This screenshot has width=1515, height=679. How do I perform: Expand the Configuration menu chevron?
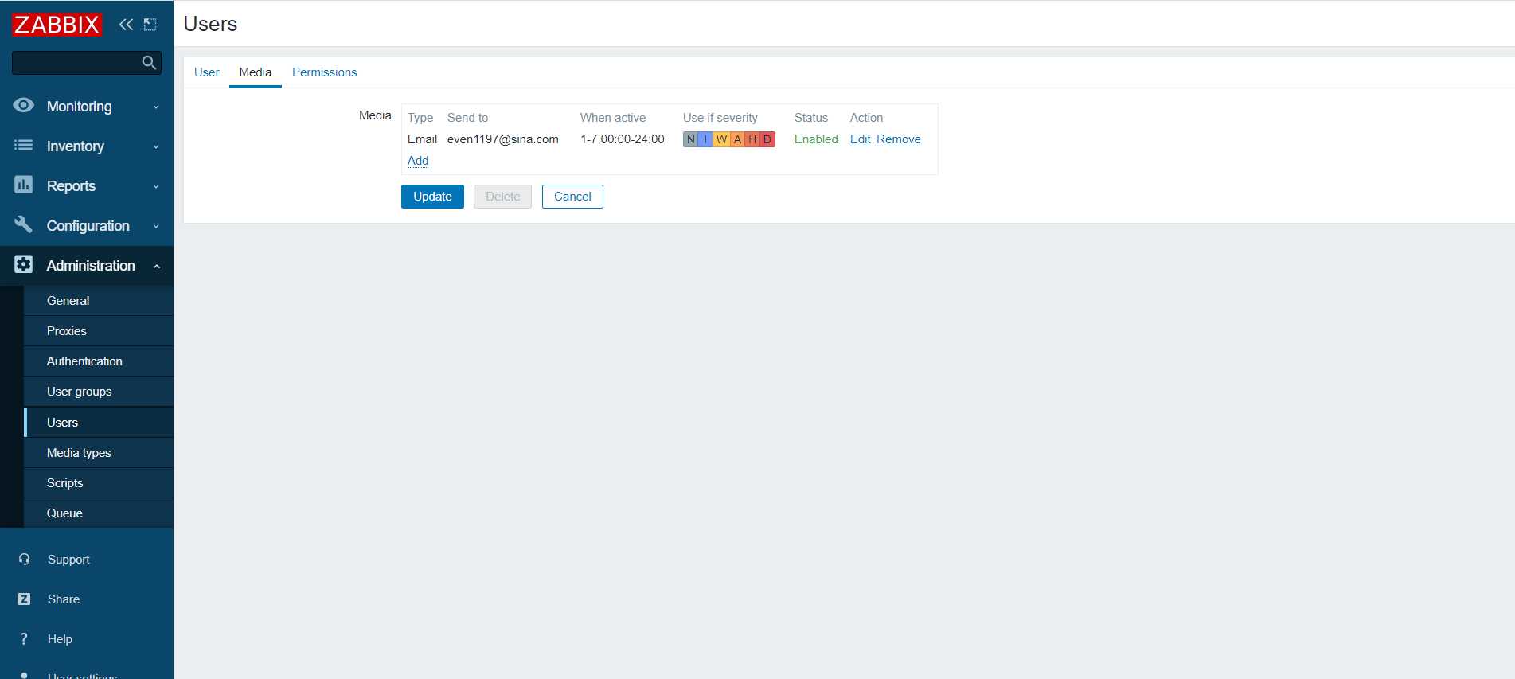pyautogui.click(x=156, y=226)
